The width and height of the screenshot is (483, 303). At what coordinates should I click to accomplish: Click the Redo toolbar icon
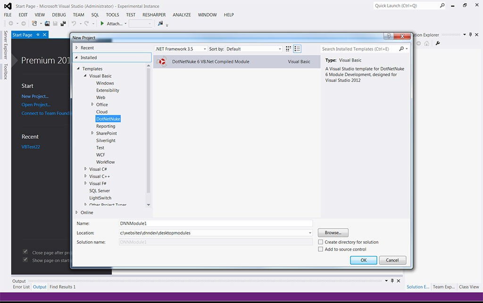pyautogui.click(x=87, y=24)
